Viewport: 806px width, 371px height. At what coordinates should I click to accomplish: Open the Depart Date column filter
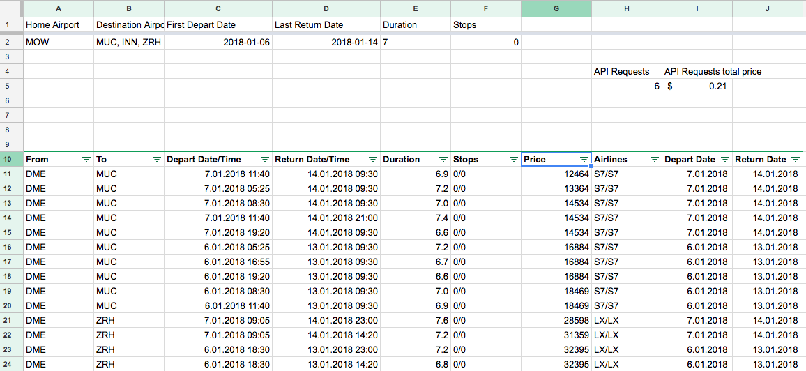pyautogui.click(x=725, y=160)
